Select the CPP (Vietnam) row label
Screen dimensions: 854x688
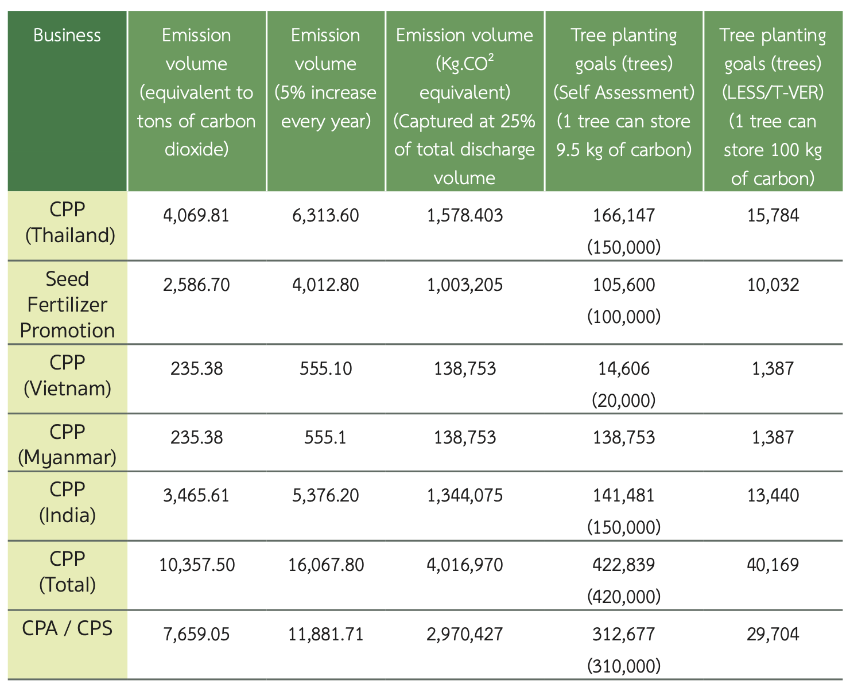pyautogui.click(x=67, y=376)
